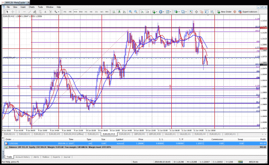Select M1 timeframe
The image size is (269, 165).
tap(65, 12)
